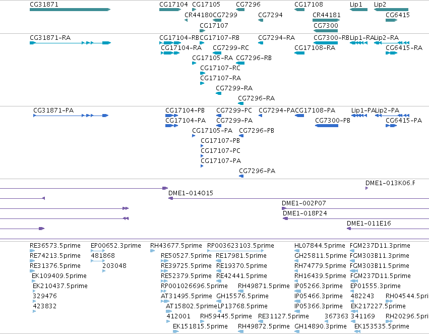Select EST RP003623103.5prime
The width and height of the screenshot is (429, 334).
[235, 250]
